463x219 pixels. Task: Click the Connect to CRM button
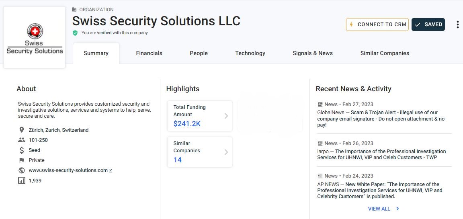(x=377, y=25)
